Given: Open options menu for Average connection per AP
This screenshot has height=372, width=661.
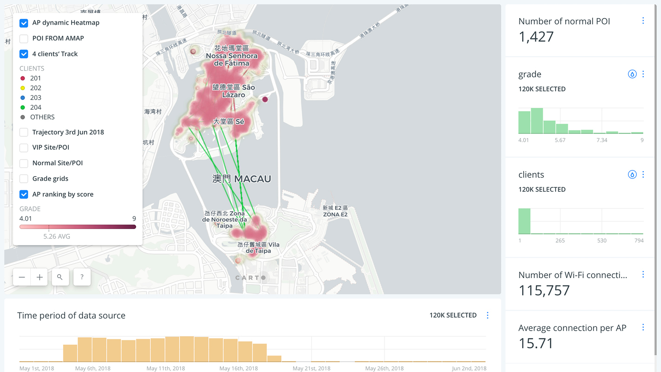Looking at the screenshot, I should click(x=643, y=327).
